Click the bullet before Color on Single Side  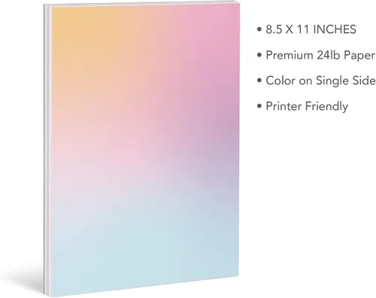pos(259,81)
